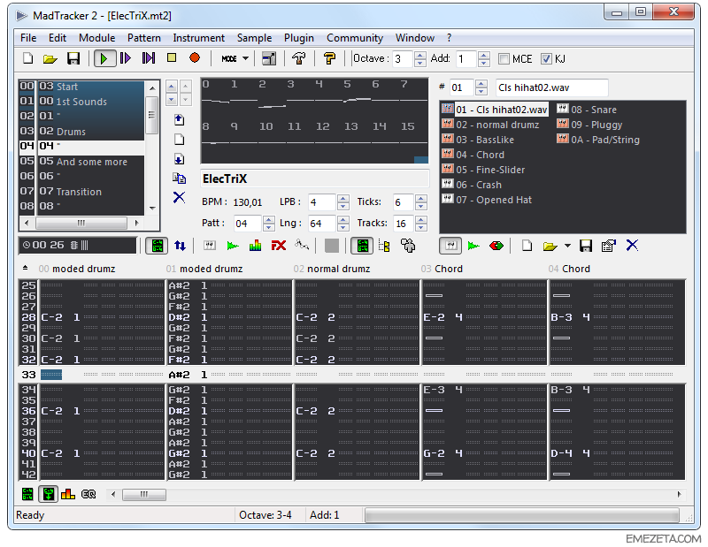Toggle the KJ checkbox

546,59
